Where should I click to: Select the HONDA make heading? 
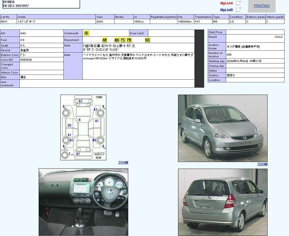pos(9,2)
